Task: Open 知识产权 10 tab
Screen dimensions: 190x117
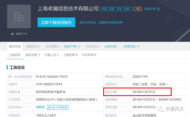Action: click(x=72, y=46)
